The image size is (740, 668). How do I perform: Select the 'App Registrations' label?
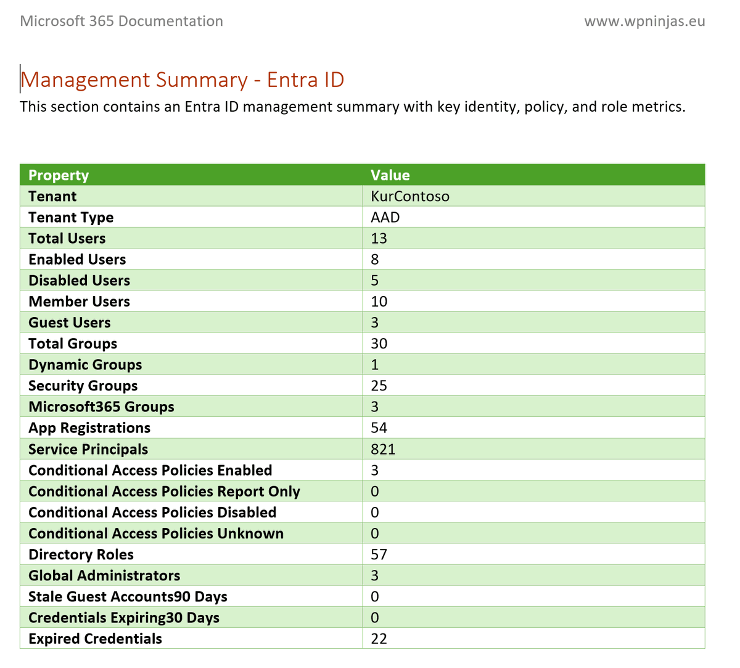(x=89, y=427)
